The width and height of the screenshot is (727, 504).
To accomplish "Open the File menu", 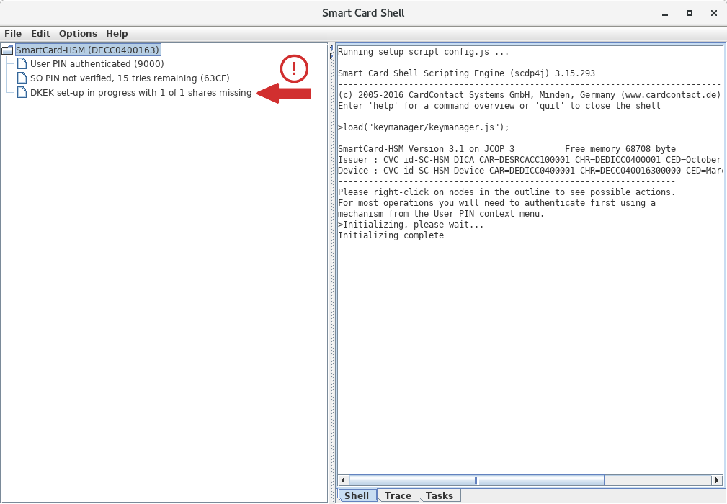I will coord(13,33).
